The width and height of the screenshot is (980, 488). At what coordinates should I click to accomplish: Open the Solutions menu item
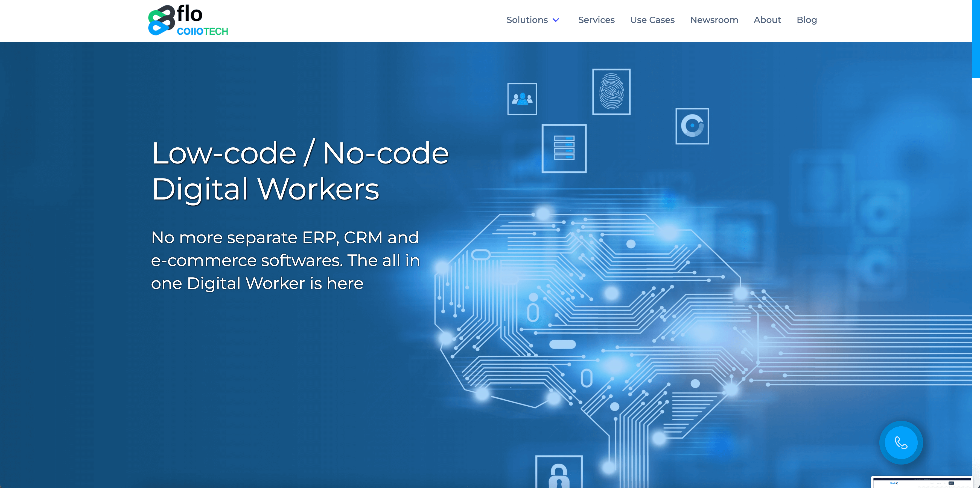527,20
